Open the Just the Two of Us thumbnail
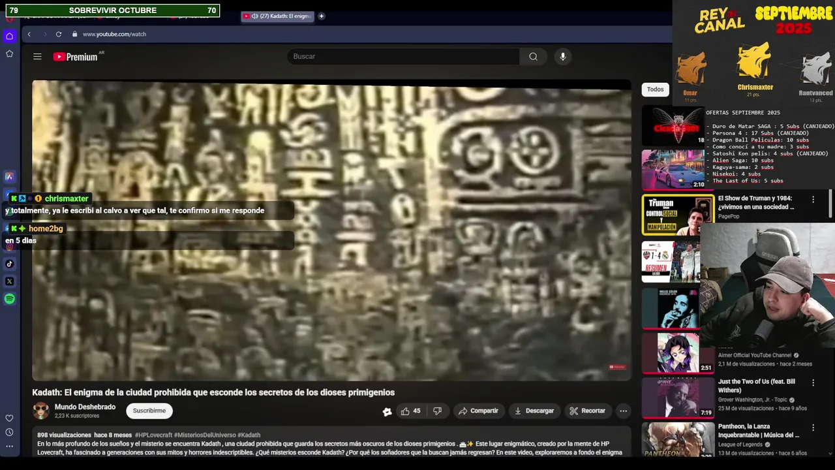Image resolution: width=835 pixels, height=470 pixels. click(677, 398)
